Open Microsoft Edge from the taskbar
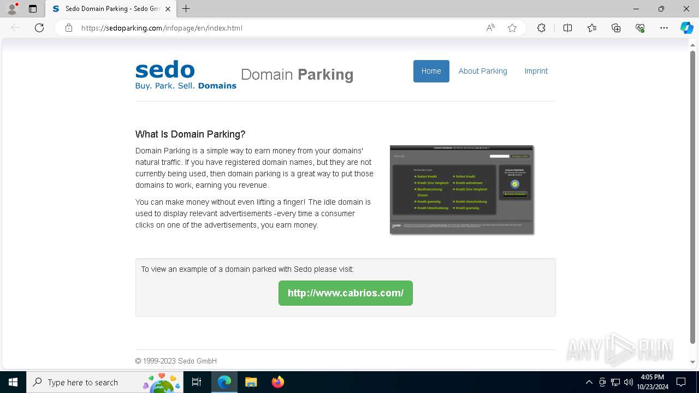The width and height of the screenshot is (699, 393). 224,382
